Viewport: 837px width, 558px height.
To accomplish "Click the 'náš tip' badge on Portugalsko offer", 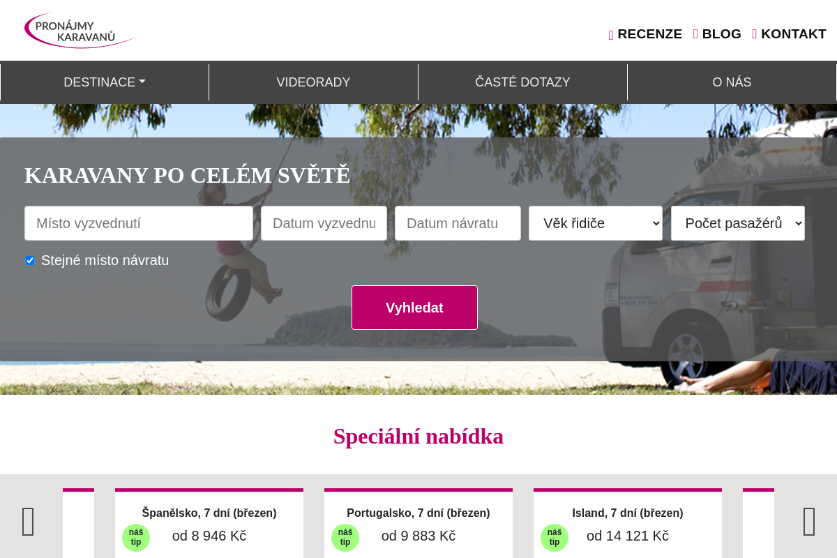I will [x=345, y=538].
